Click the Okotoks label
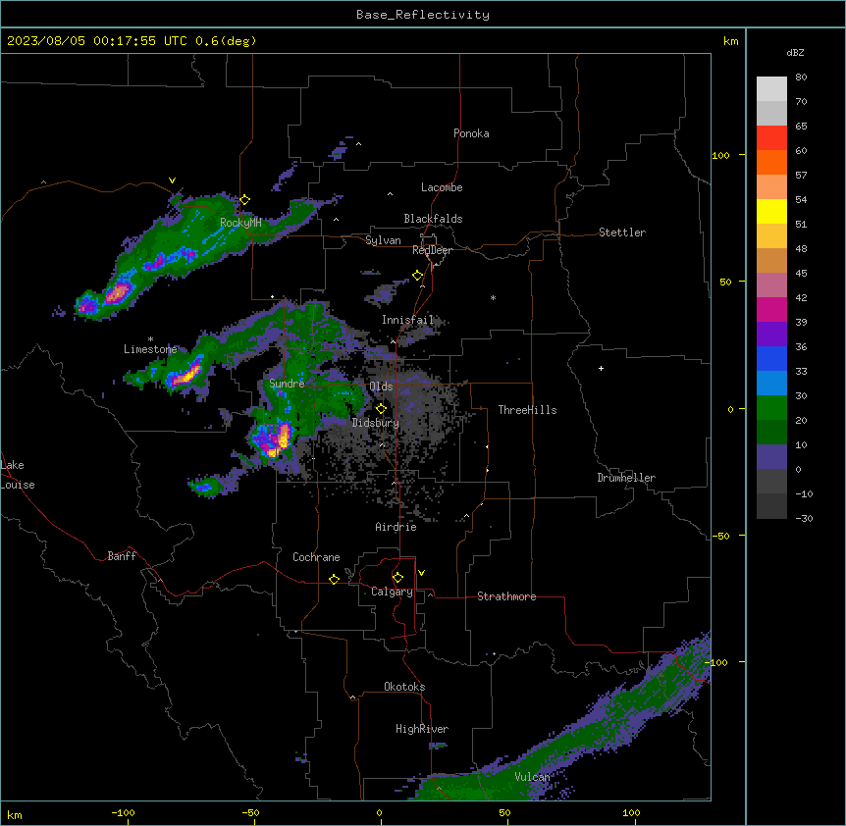The width and height of the screenshot is (846, 826). click(x=404, y=687)
